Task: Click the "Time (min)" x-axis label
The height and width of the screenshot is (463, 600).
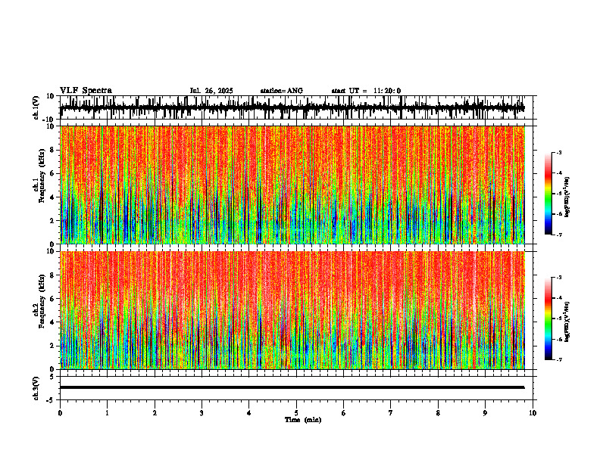Action: click(x=303, y=420)
